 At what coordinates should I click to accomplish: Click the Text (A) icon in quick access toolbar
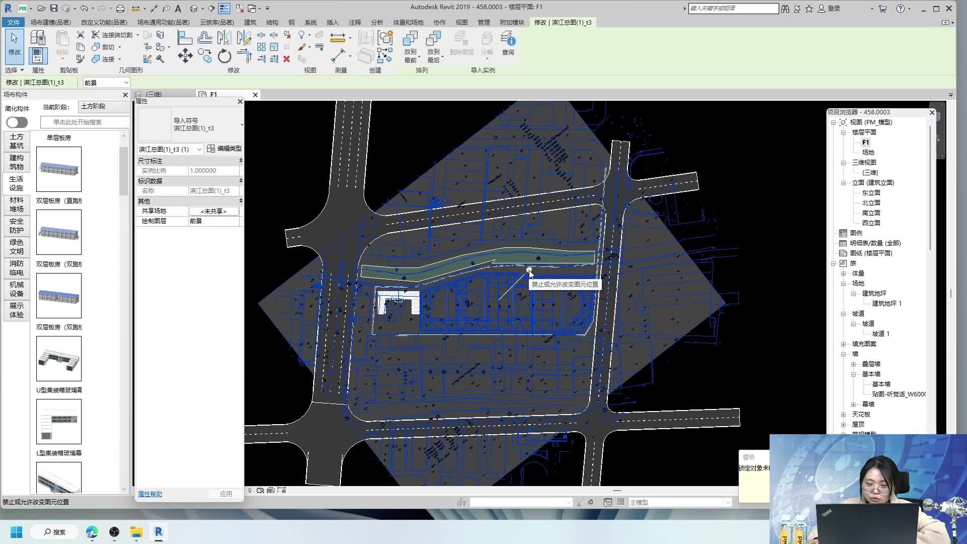(x=178, y=8)
